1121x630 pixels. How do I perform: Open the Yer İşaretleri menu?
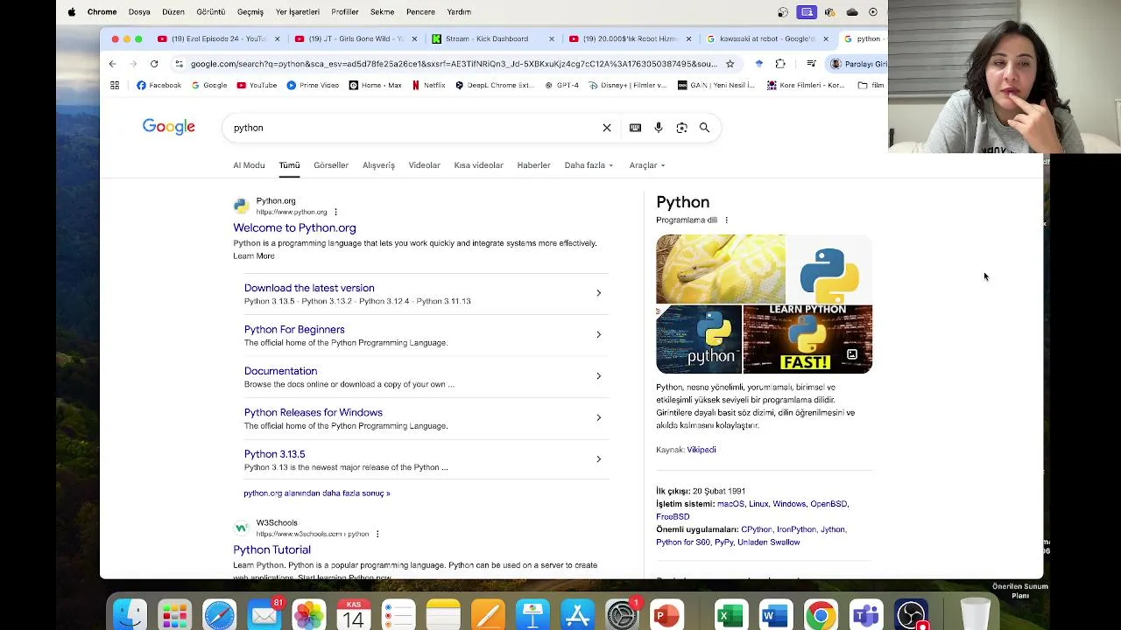[297, 12]
